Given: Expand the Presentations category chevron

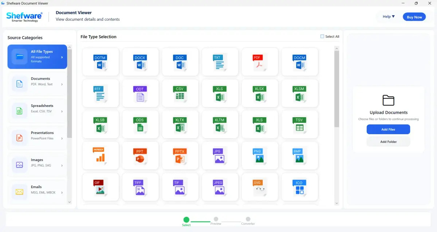Looking at the screenshot, I should click(62, 139).
